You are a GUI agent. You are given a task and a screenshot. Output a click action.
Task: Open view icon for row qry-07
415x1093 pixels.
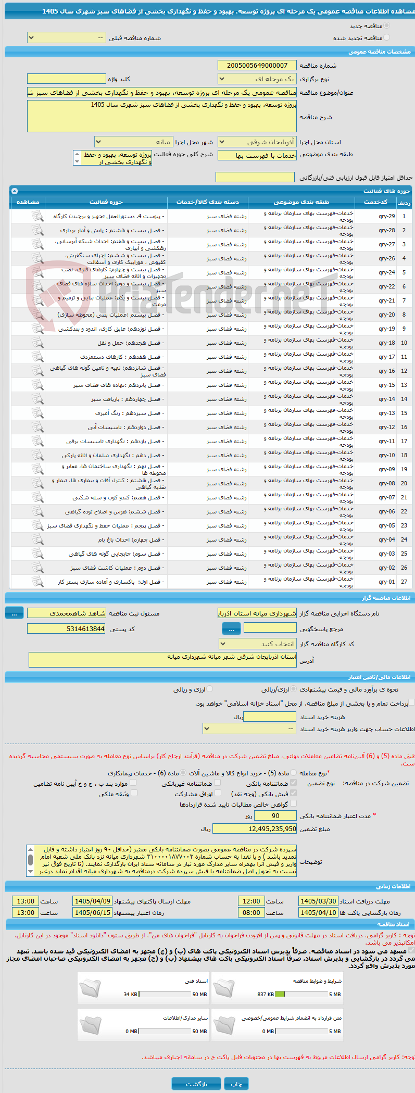(x=37, y=497)
